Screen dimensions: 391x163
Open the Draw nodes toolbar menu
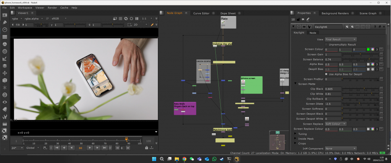[5, 22]
